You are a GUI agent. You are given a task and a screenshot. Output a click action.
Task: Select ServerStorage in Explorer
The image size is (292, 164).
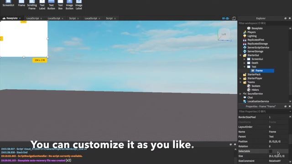point(255,51)
